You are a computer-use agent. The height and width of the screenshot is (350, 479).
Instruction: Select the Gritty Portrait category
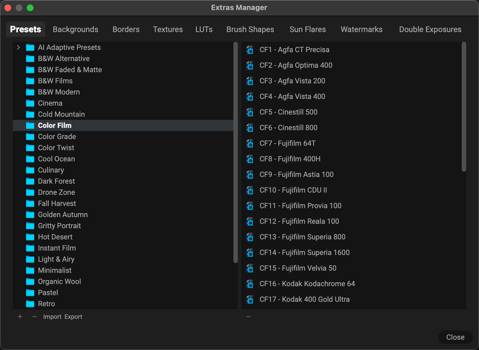pyautogui.click(x=123, y=226)
